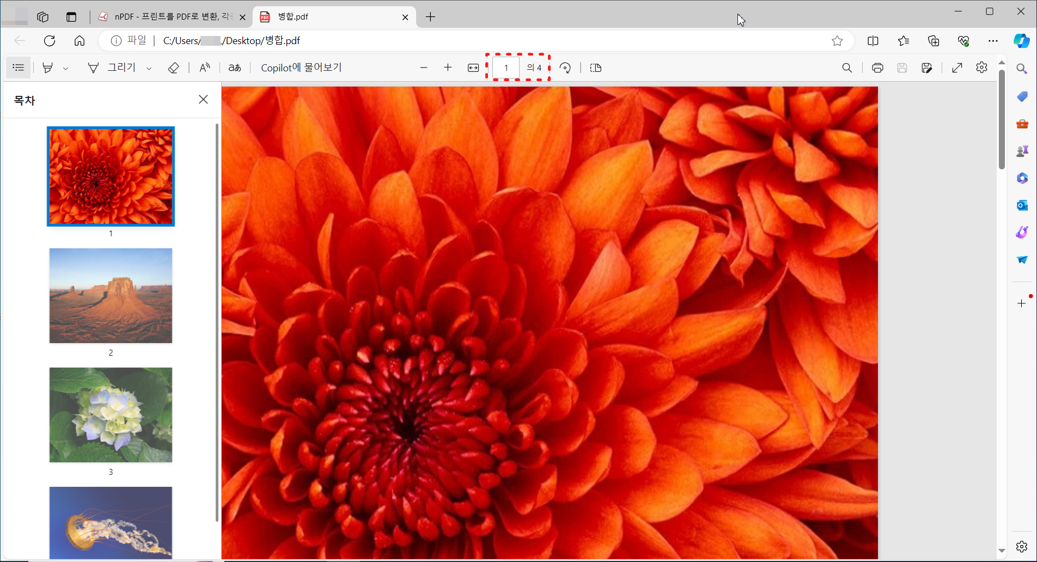Close the 목차 panel
1037x562 pixels.
point(203,99)
